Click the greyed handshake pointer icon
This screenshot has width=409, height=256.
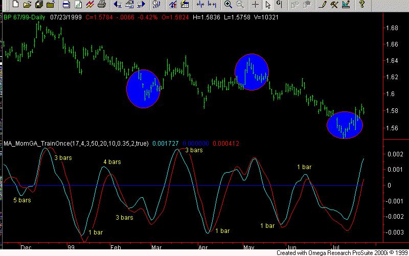[x=295, y=4]
